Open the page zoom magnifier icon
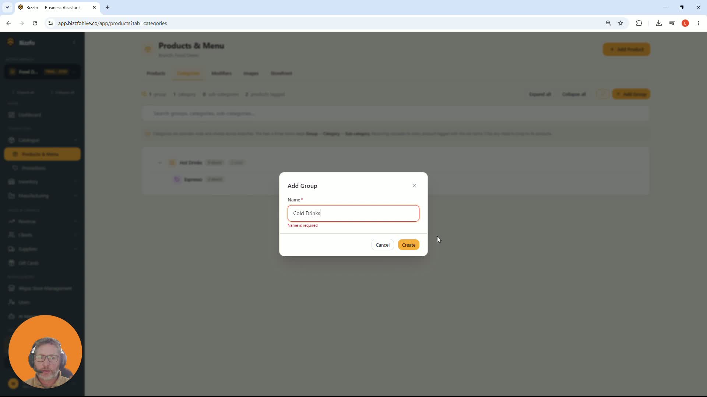 click(x=608, y=23)
